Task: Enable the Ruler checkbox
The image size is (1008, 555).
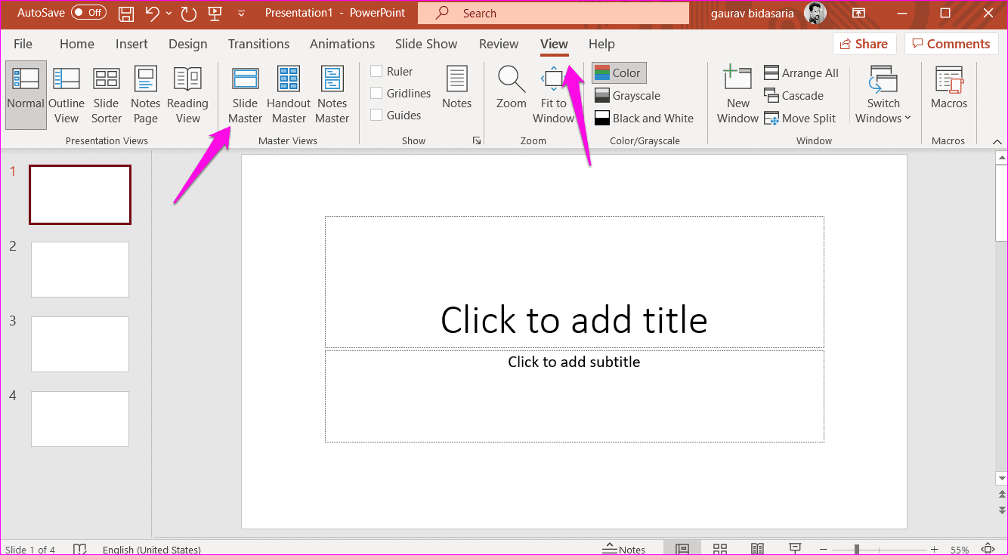Action: 376,70
